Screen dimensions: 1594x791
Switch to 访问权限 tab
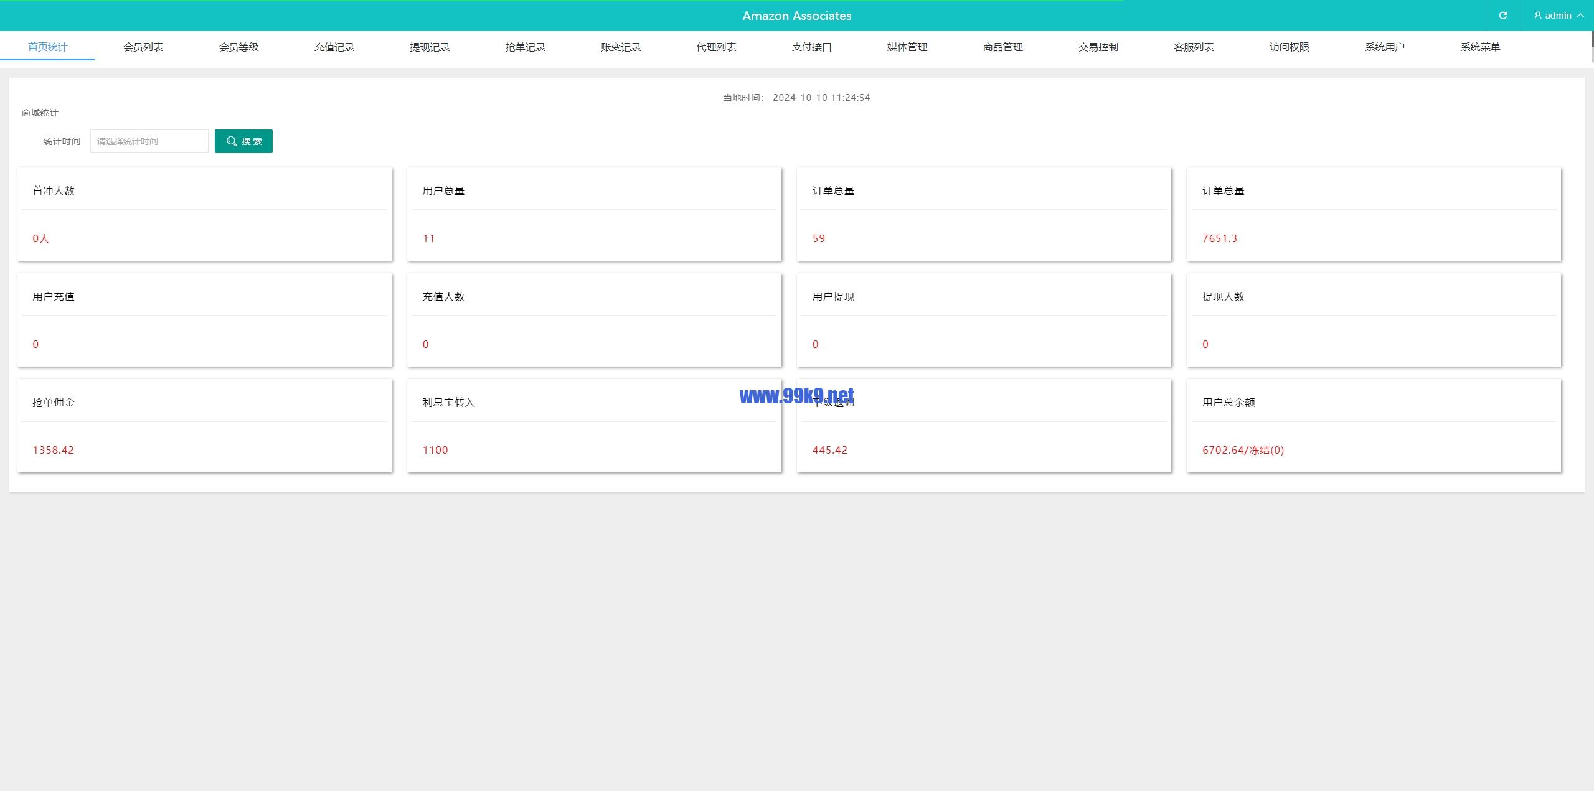(x=1290, y=47)
